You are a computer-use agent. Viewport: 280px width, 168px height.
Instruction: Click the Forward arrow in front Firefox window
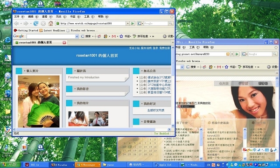(x=26, y=23)
